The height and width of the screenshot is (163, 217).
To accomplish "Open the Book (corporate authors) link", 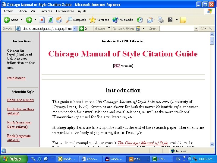I will coord(19,138).
